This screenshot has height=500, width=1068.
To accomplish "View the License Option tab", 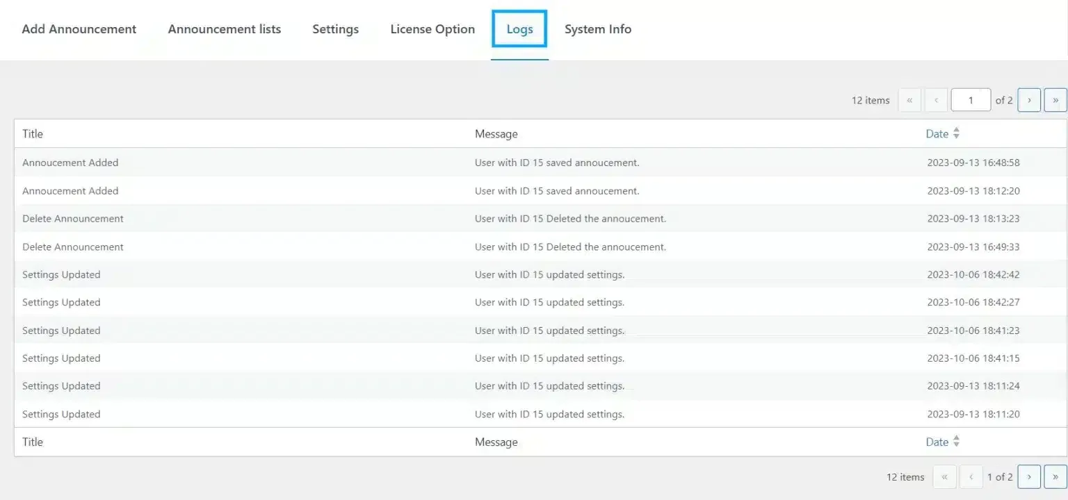I will pyautogui.click(x=432, y=29).
